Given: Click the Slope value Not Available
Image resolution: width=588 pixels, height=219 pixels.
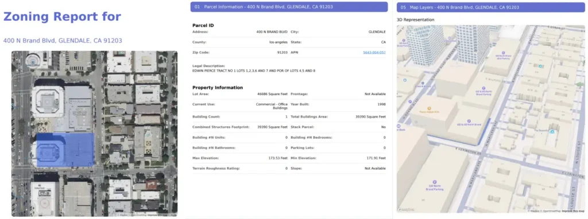Looking at the screenshot, I should tap(375, 169).
